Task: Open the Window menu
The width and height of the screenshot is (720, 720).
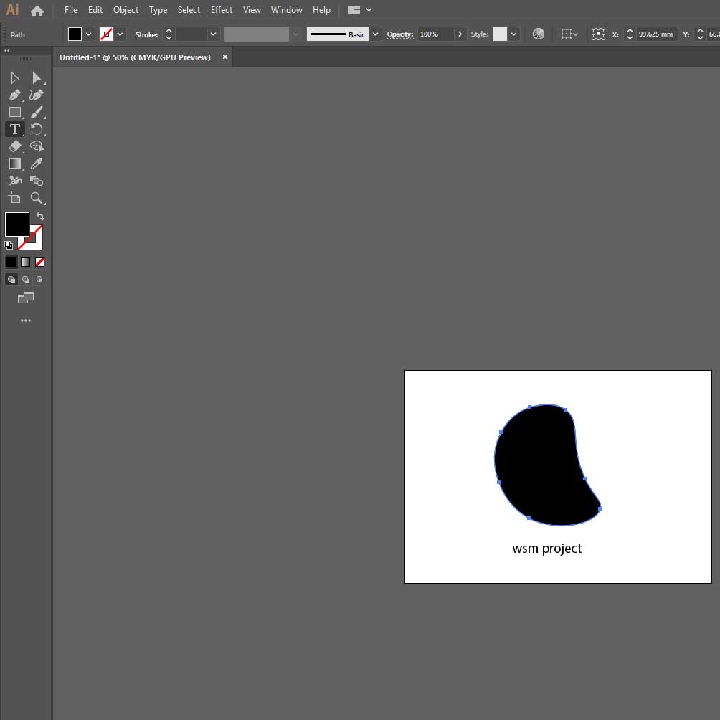Action: [286, 10]
